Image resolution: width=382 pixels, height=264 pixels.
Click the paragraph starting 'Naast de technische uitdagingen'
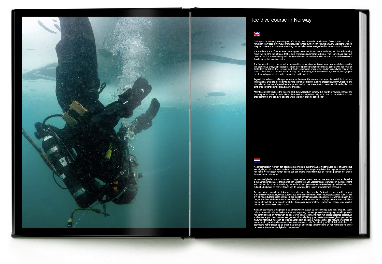click(x=303, y=218)
